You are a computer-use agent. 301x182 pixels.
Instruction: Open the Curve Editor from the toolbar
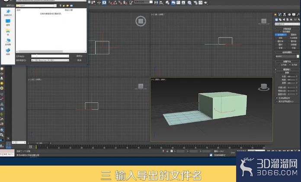coord(178,3)
